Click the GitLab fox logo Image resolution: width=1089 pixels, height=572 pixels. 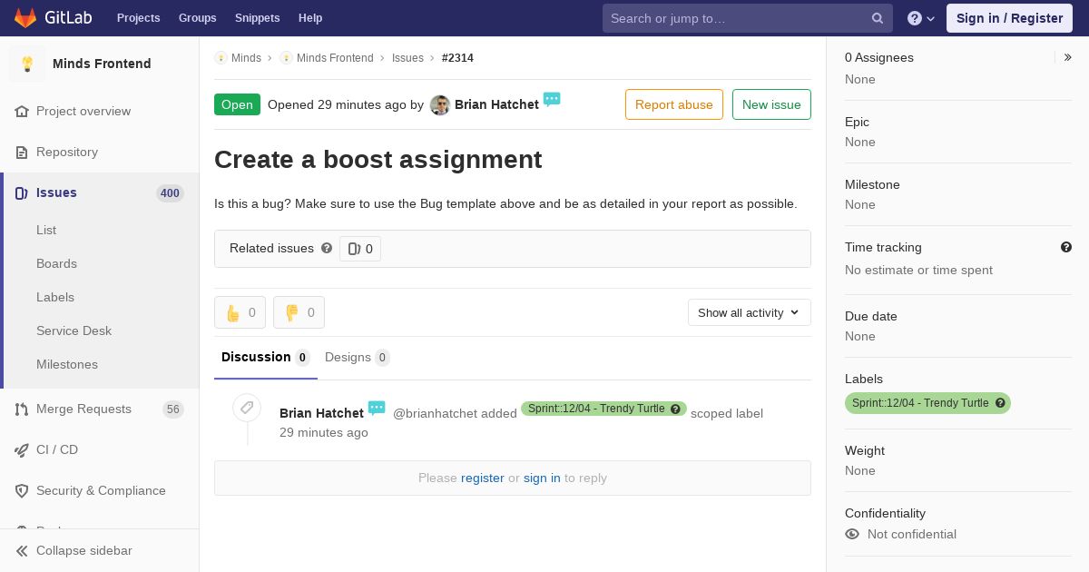coord(25,17)
